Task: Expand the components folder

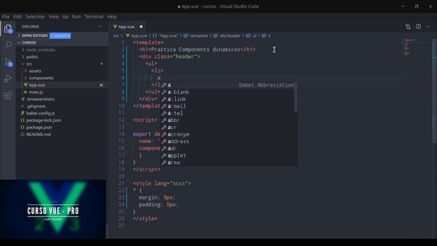Action: [x=41, y=78]
